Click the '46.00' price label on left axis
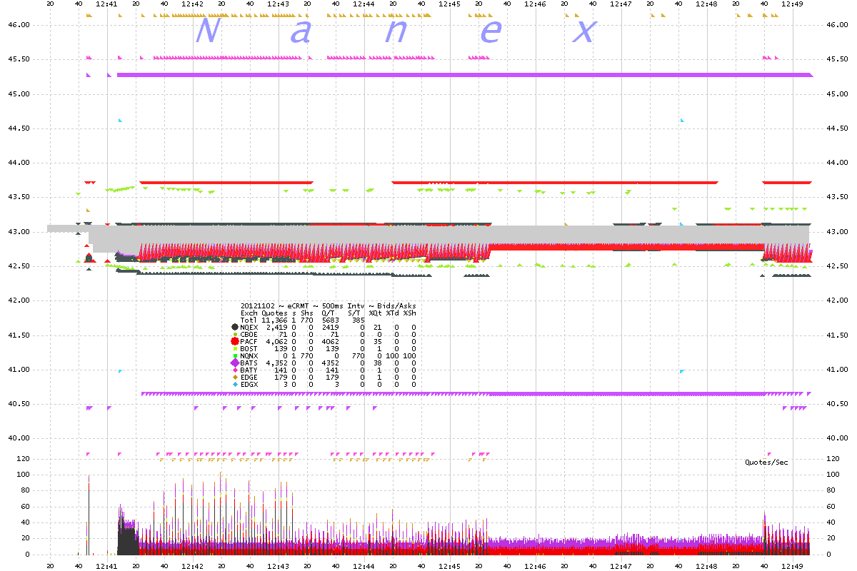Screen dimensions: 857x571 20,25
